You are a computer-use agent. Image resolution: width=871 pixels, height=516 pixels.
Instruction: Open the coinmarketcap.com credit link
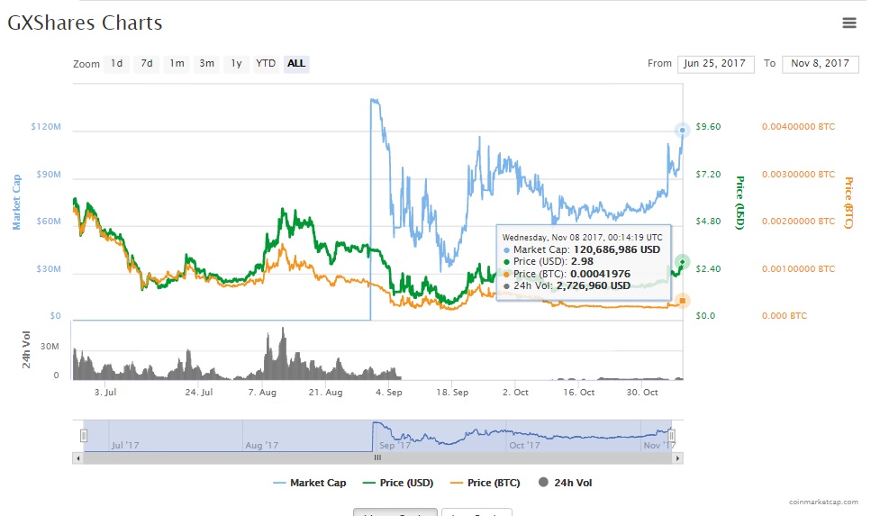coord(823,502)
